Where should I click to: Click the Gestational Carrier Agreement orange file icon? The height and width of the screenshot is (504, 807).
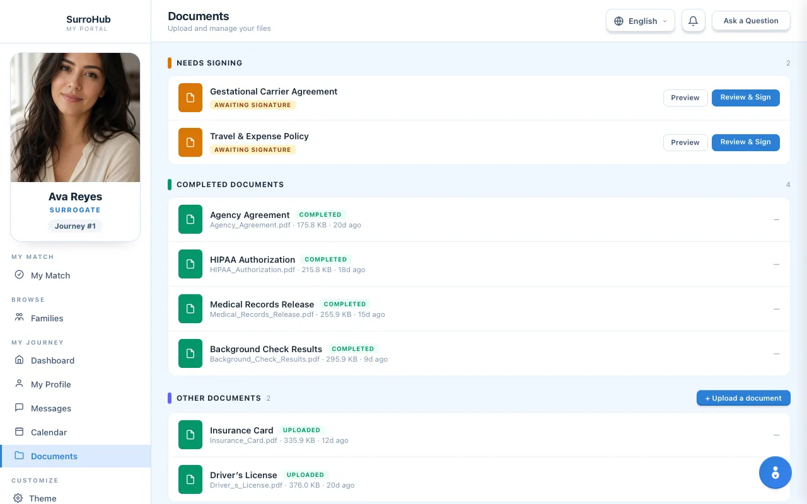click(190, 98)
